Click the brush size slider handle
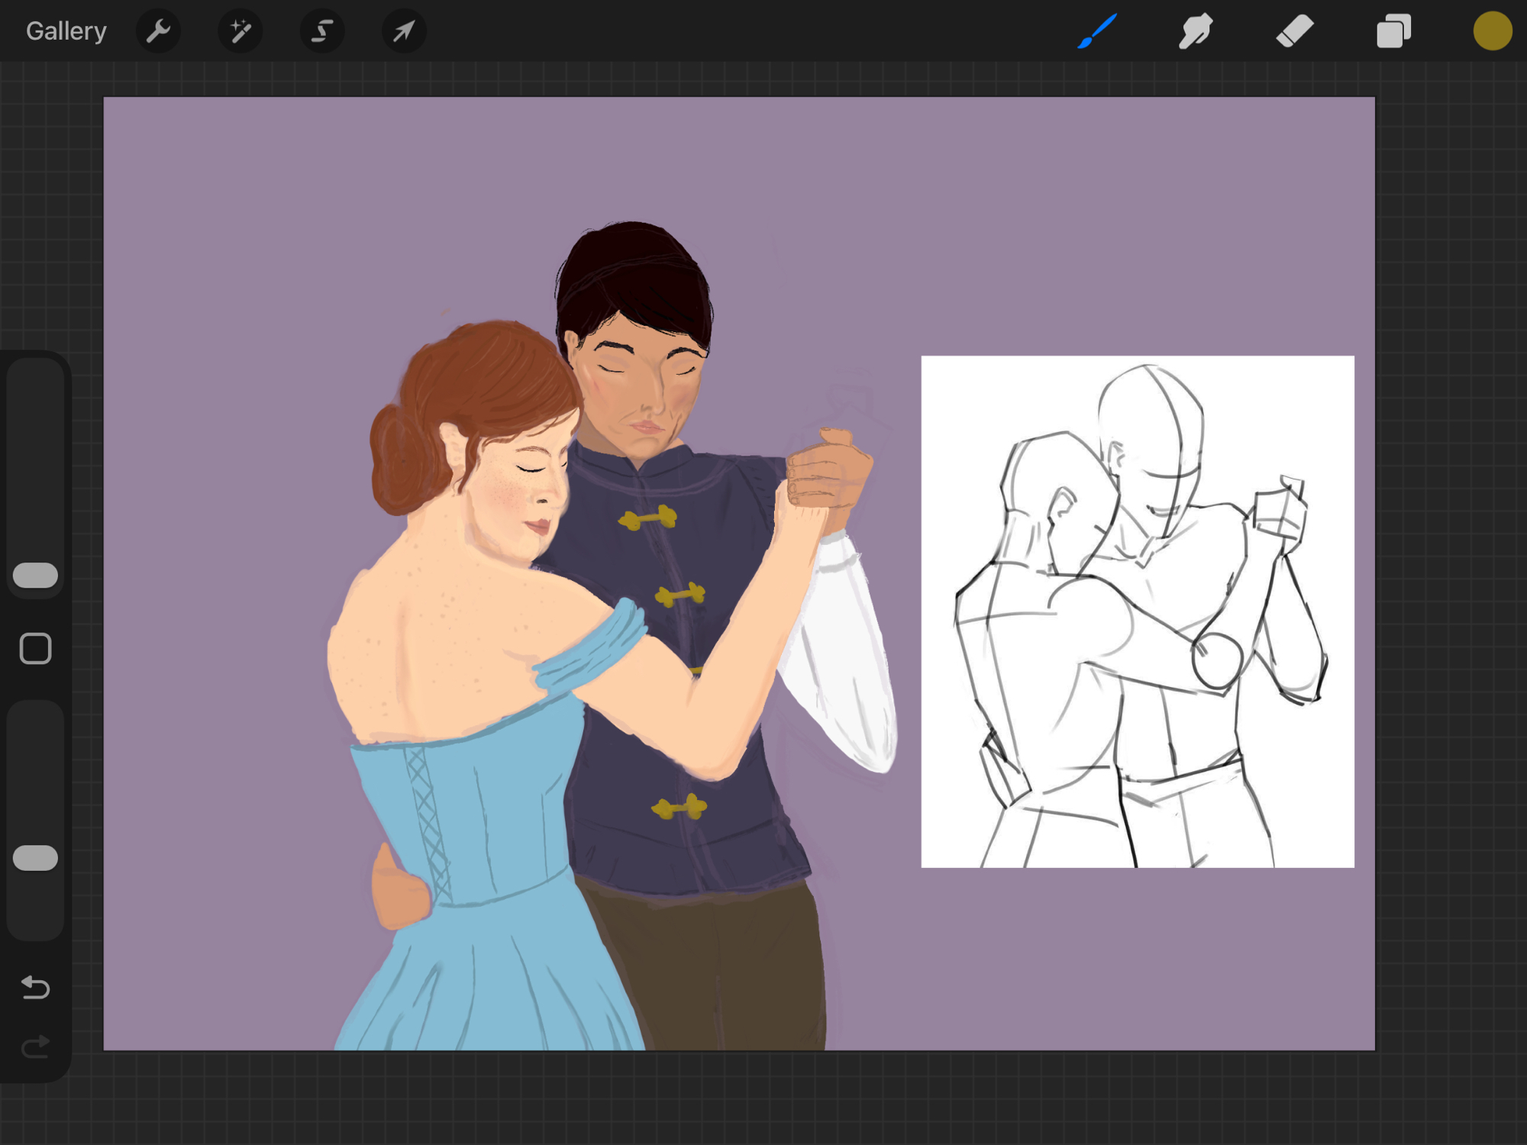This screenshot has height=1145, width=1527. tap(35, 575)
